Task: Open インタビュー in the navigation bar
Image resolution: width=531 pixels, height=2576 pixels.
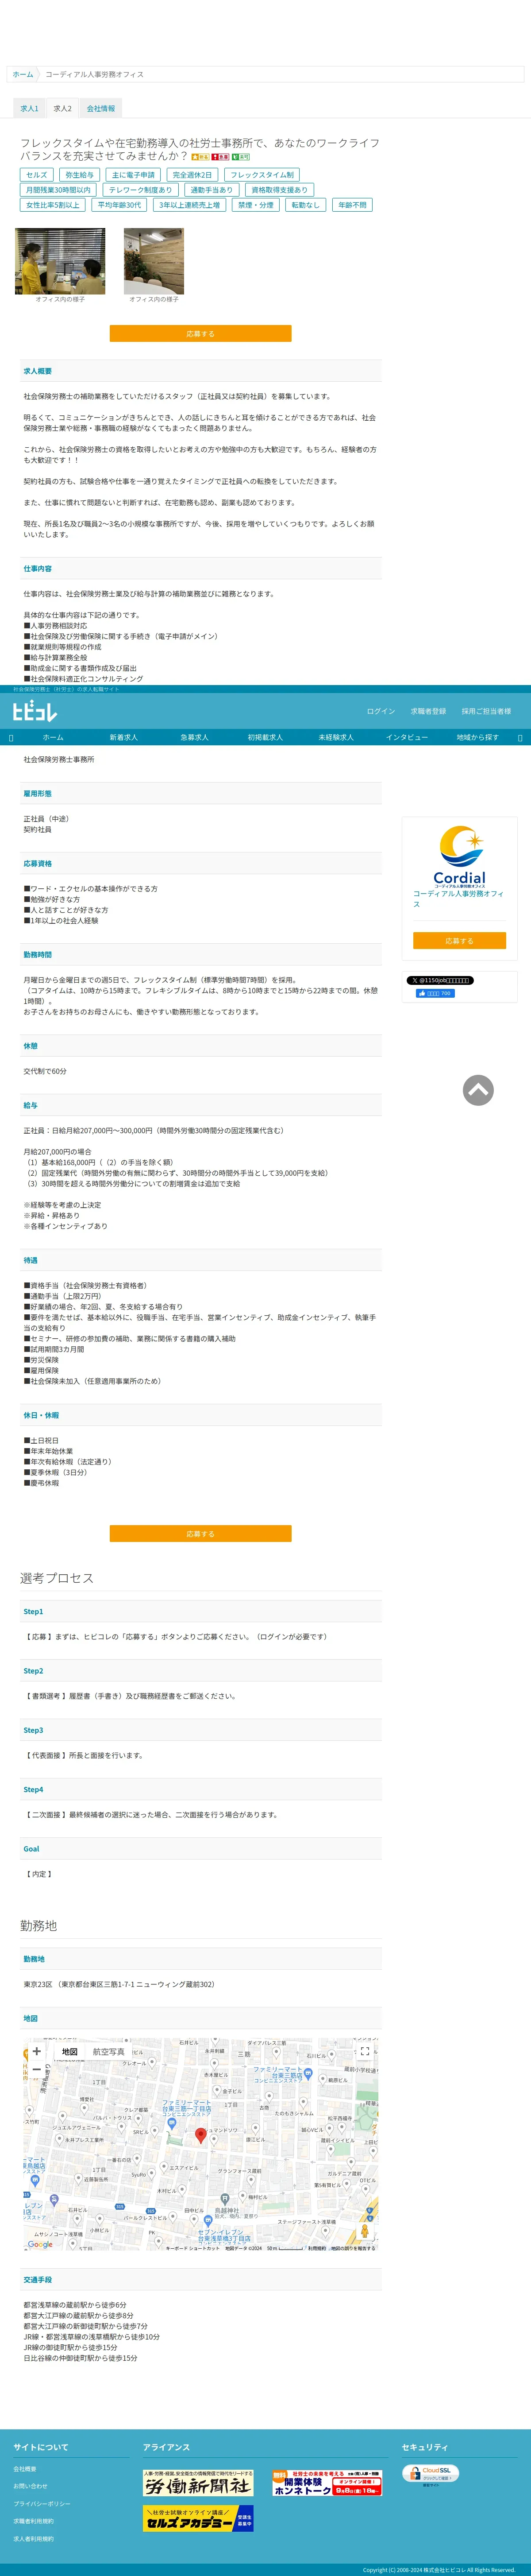Action: click(x=407, y=737)
